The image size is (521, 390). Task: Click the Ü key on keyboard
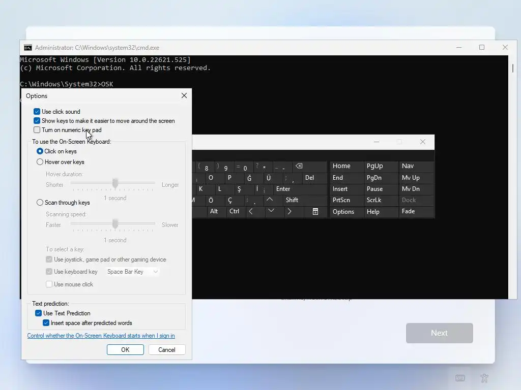pos(273,178)
